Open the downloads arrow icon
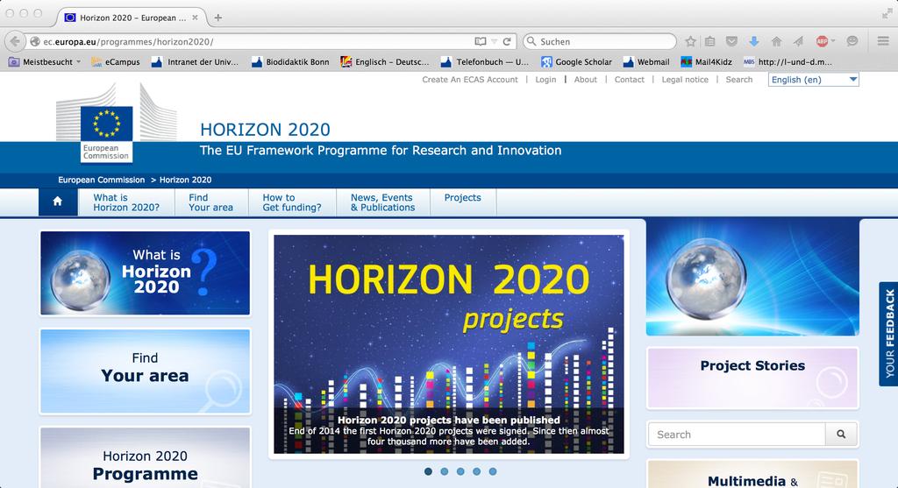898x488 pixels. (754, 41)
